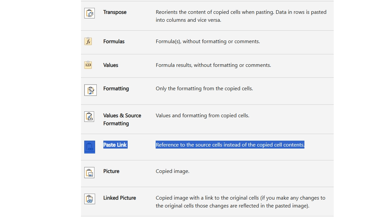Click the bold Formatting label

[116, 89]
